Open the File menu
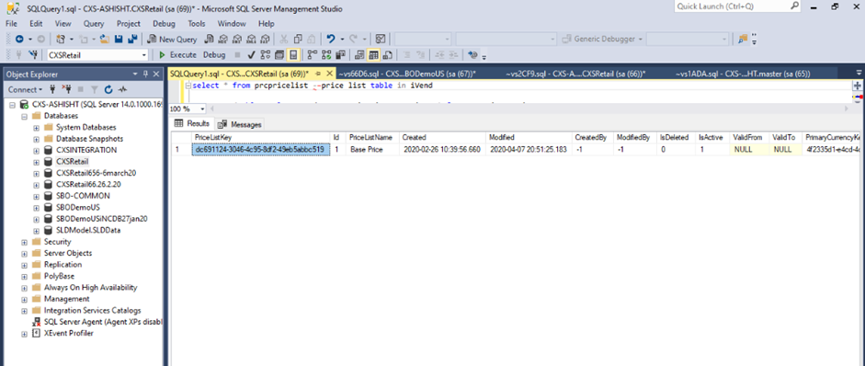This screenshot has width=865, height=366. click(11, 24)
